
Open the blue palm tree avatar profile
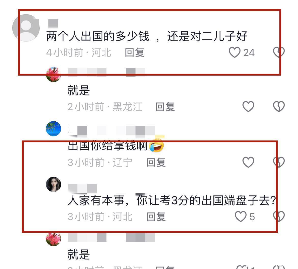(x=53, y=129)
